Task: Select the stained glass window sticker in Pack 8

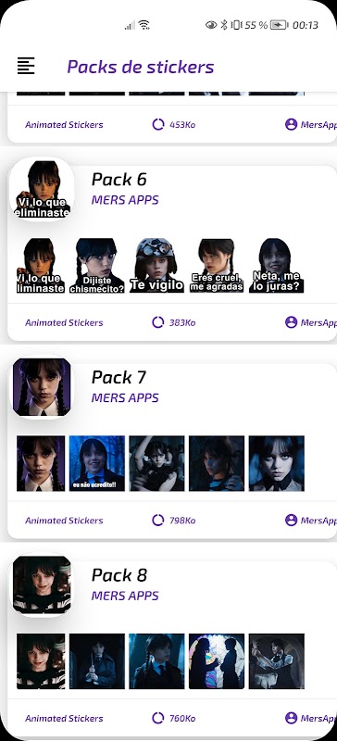Action: (x=217, y=661)
